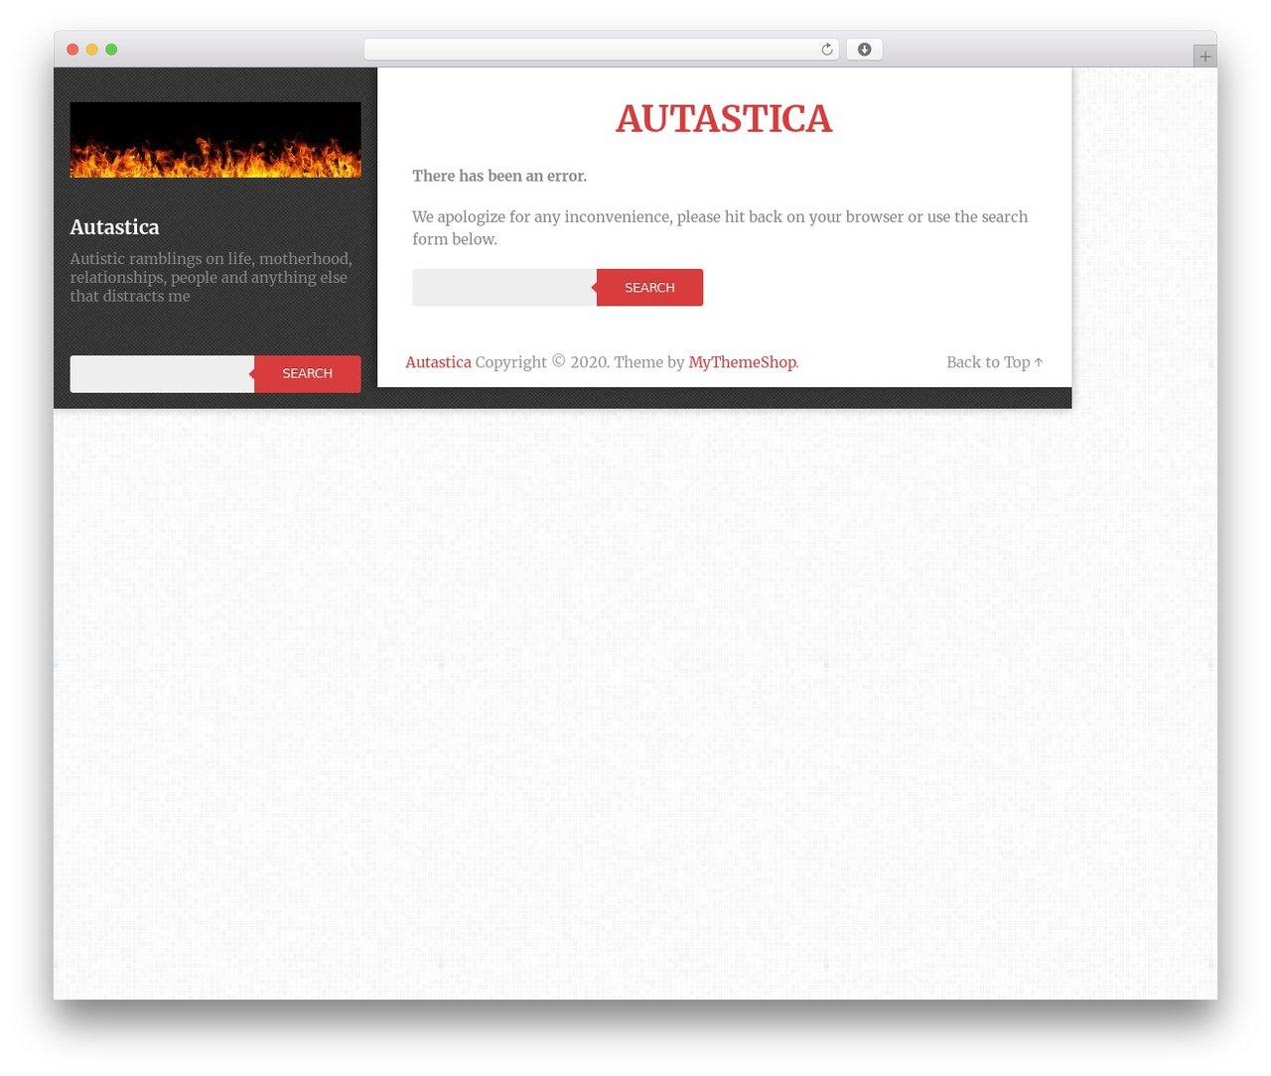The height and width of the screenshot is (1076, 1271).
Task: Visit the MyThemeShop theme link
Action: [x=742, y=362]
